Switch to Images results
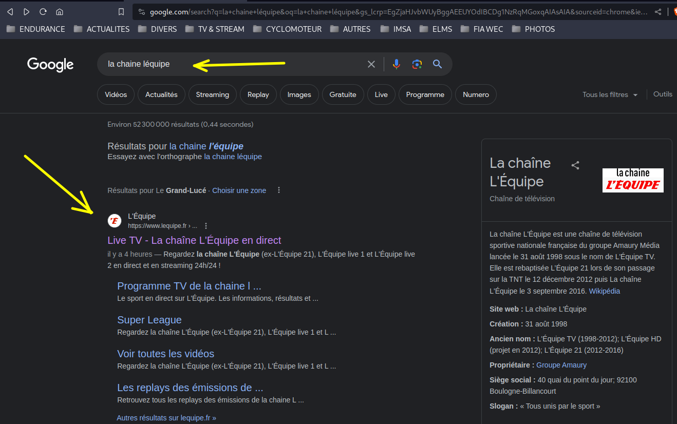This screenshot has height=424, width=677. click(x=299, y=94)
